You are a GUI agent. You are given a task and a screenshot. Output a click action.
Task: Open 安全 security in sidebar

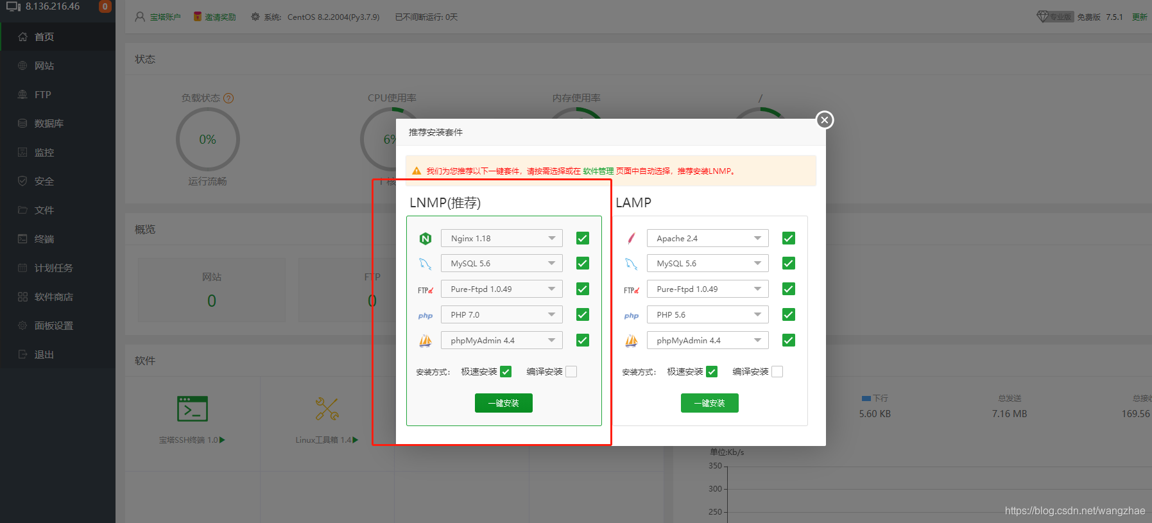tap(58, 181)
